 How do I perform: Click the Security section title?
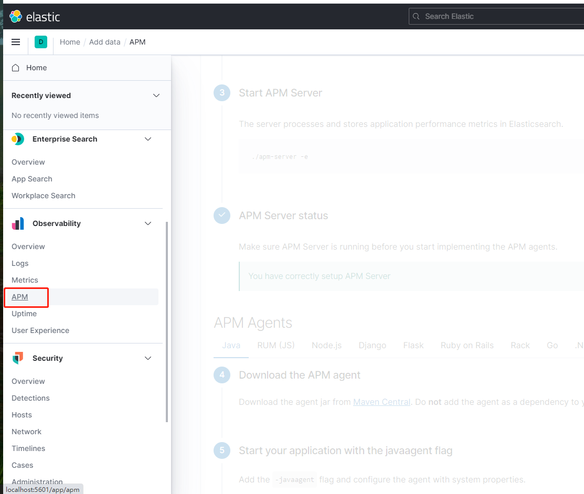48,358
